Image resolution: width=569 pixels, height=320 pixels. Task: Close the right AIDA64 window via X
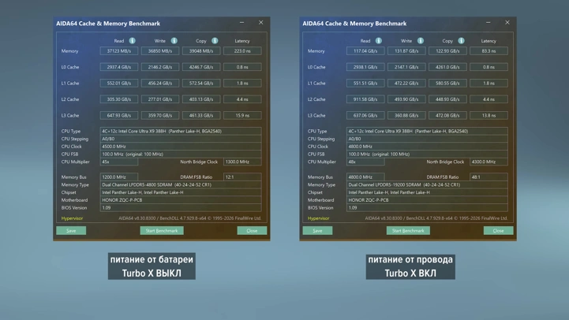click(x=507, y=23)
